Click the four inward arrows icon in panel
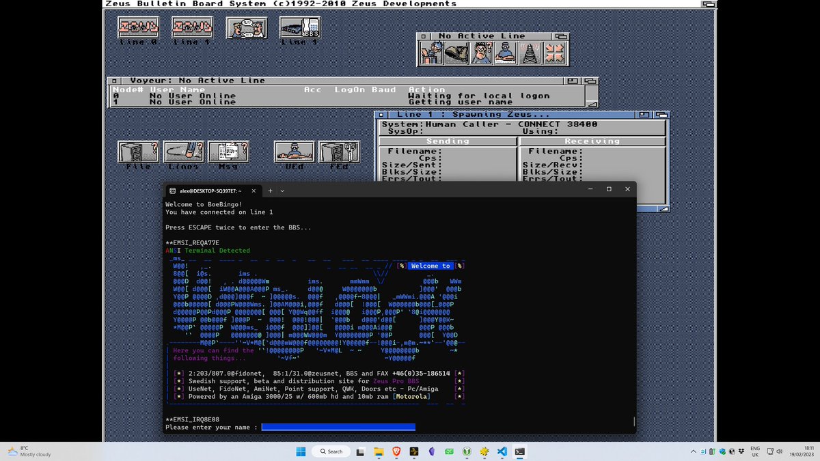 (554, 52)
